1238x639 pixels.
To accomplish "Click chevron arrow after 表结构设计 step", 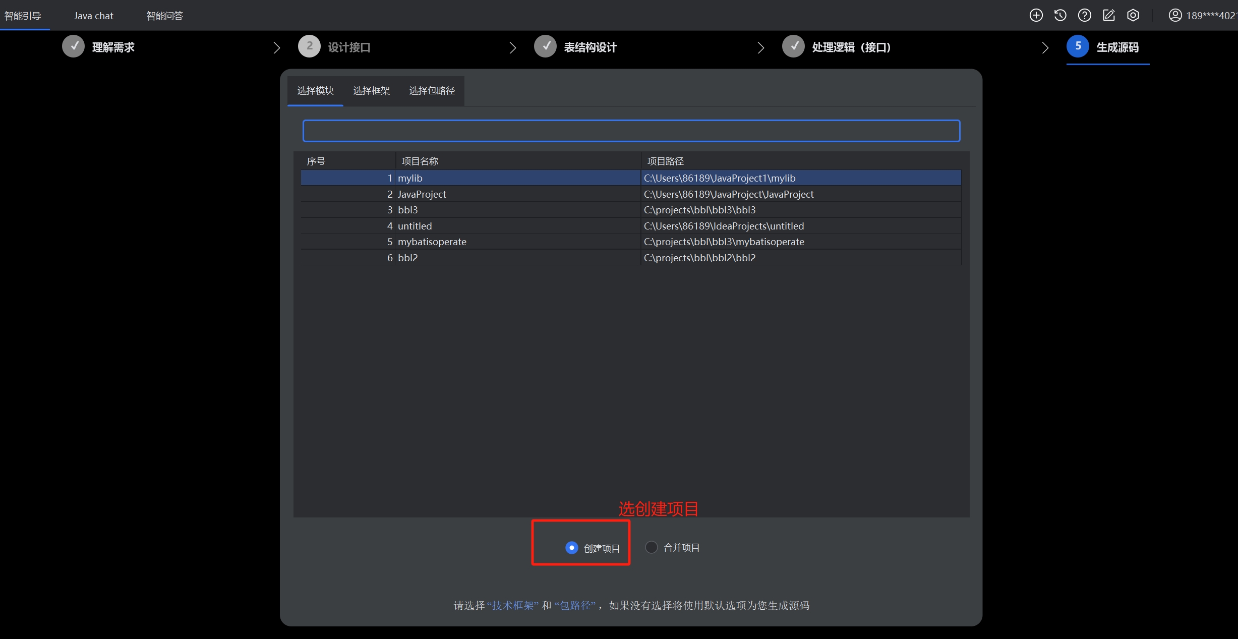I will (x=760, y=47).
